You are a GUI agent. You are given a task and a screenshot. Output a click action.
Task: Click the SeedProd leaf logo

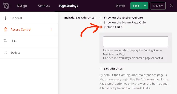click(6, 6)
